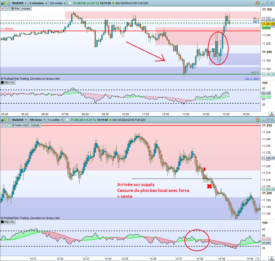Image resolution: width=275 pixels, height=261 pixels.
Task: Click the 3m04s countdown label
Action: click(266, 28)
